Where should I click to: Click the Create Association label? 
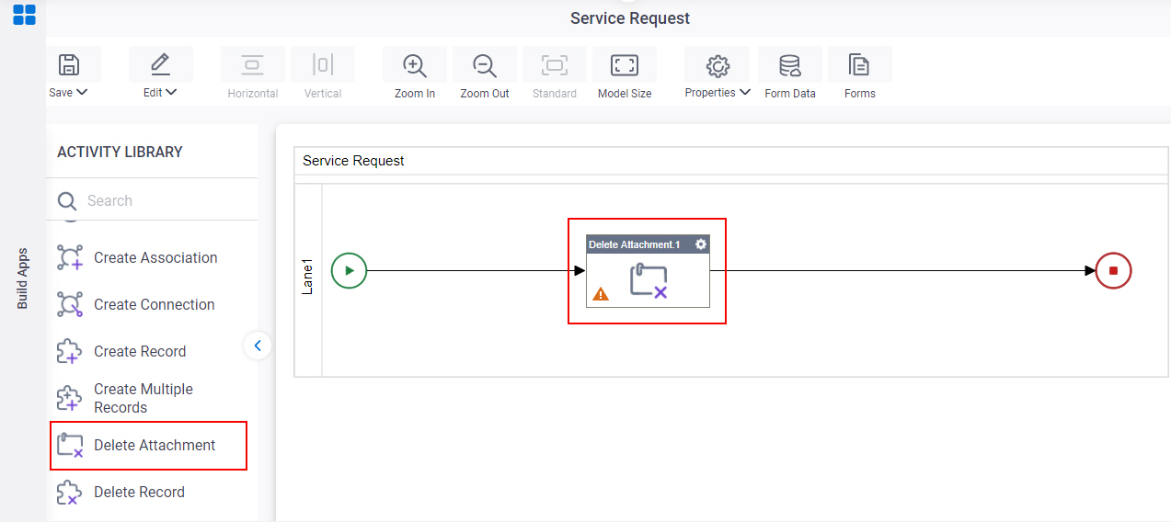[155, 257]
